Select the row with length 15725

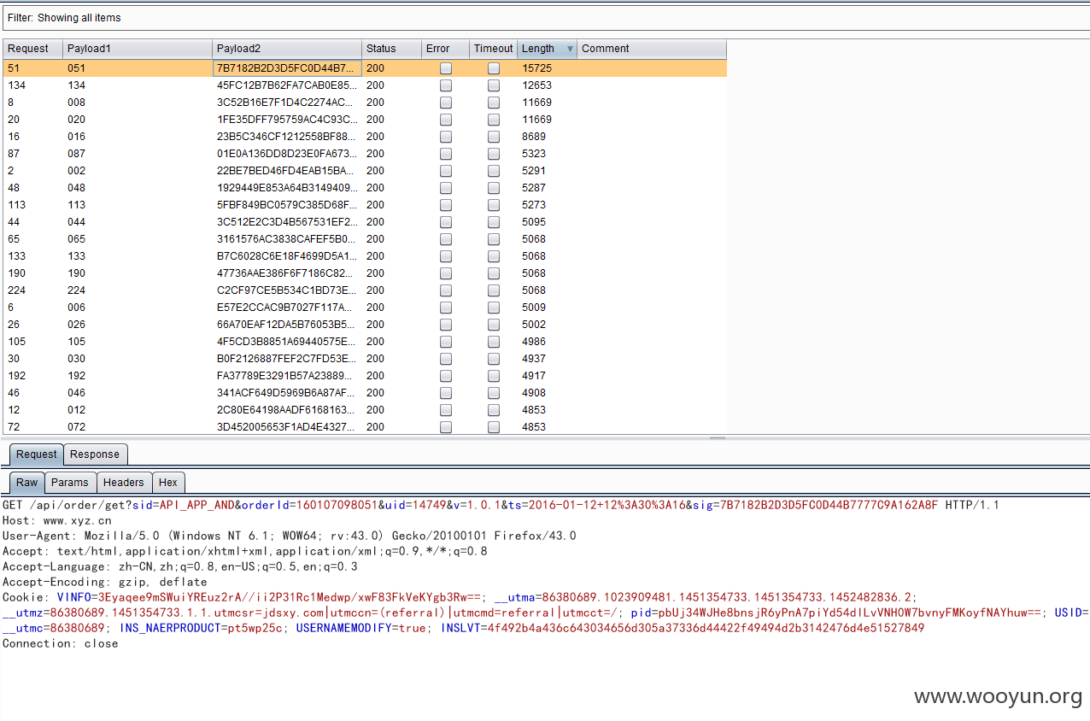tap(365, 68)
